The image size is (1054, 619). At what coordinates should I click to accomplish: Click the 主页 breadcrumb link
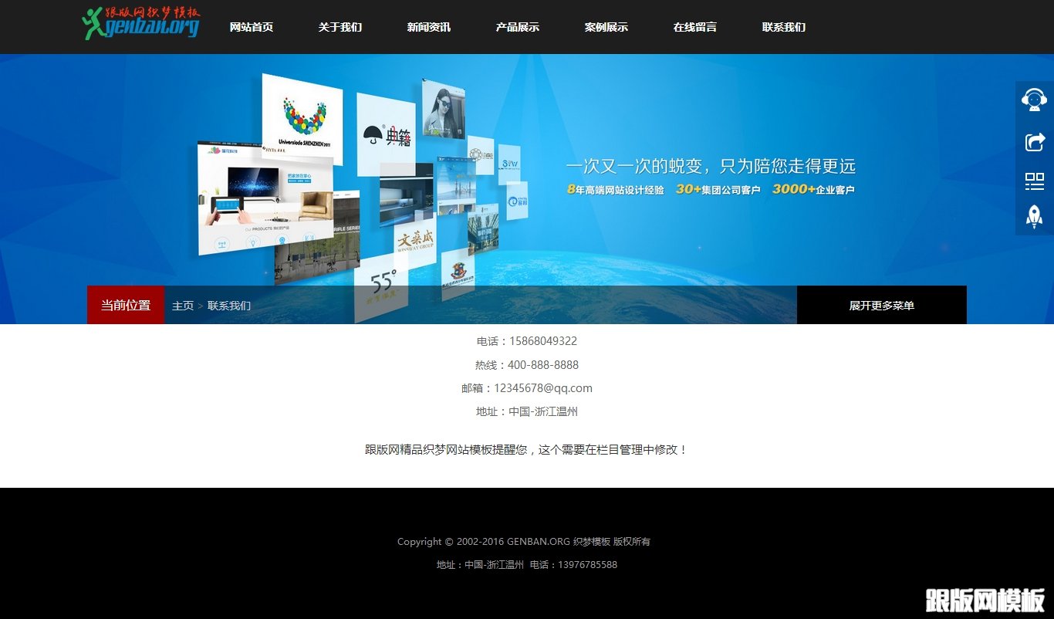(183, 306)
